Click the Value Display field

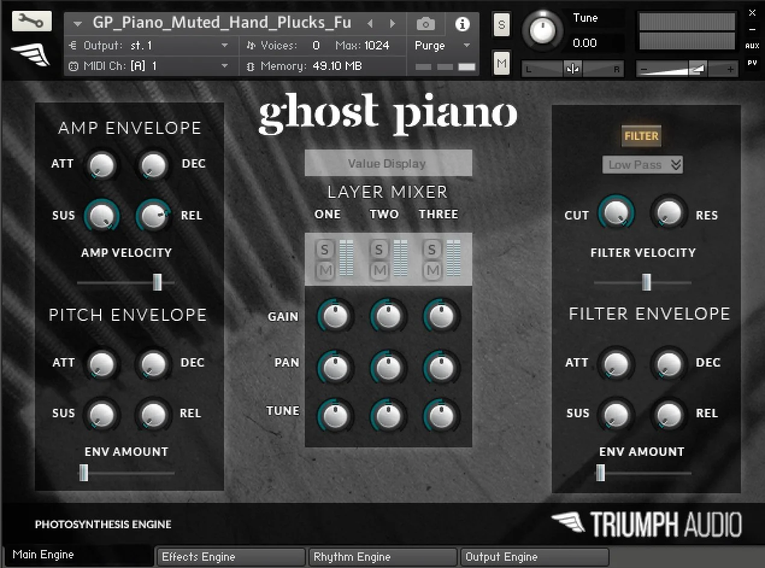[388, 163]
